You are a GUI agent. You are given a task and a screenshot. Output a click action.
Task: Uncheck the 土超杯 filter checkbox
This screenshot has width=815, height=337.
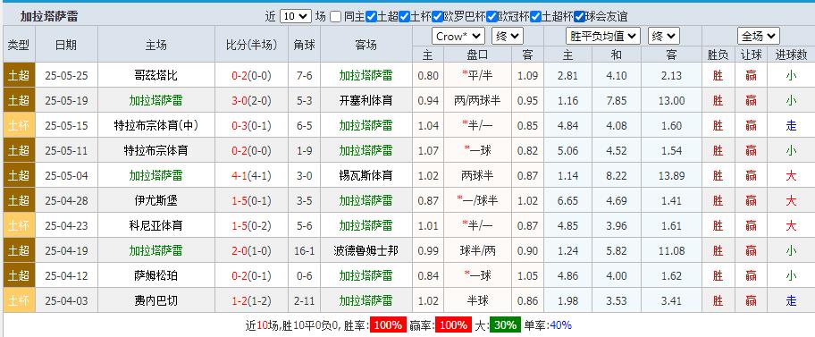pyautogui.click(x=535, y=17)
